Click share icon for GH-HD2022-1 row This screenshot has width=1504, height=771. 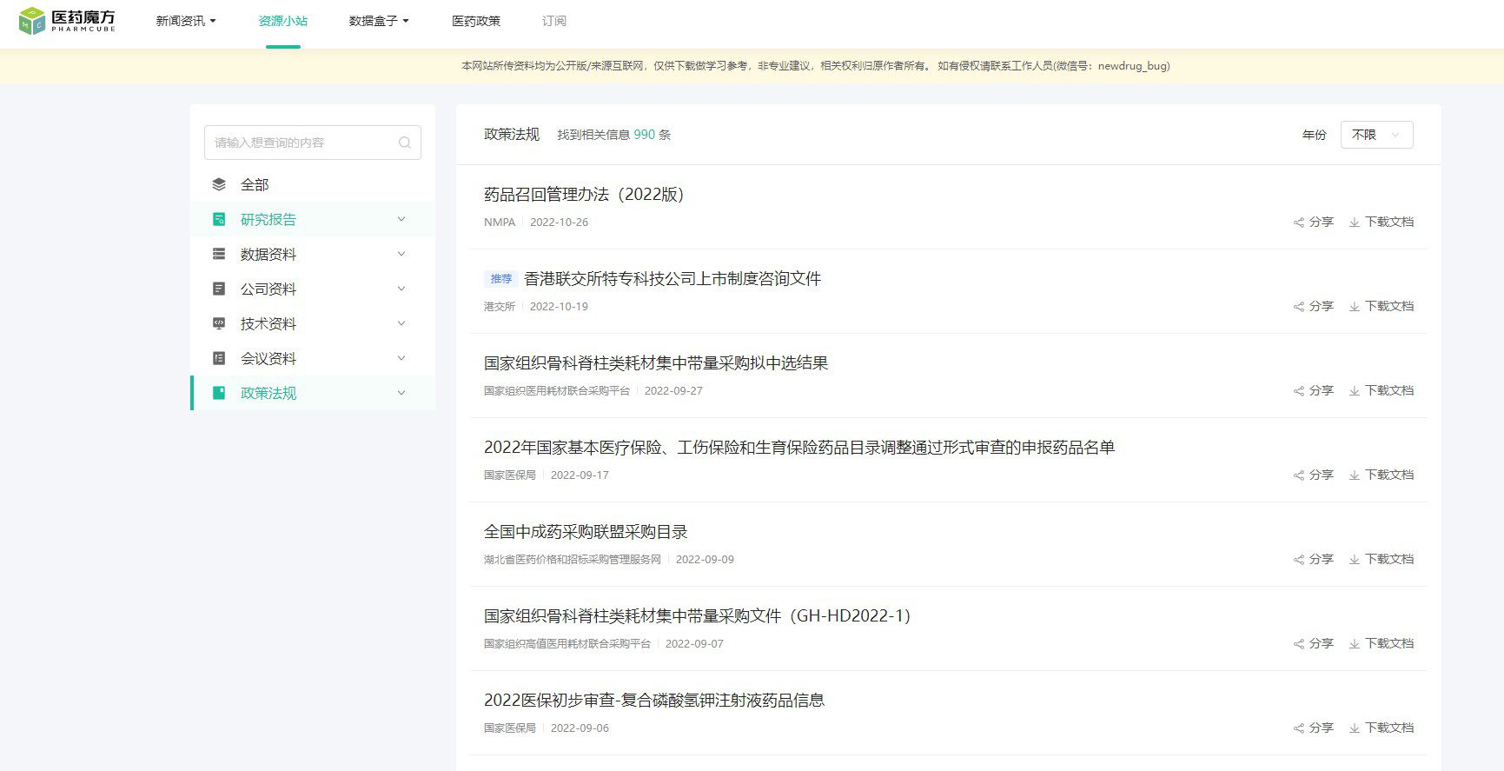[x=1299, y=644]
